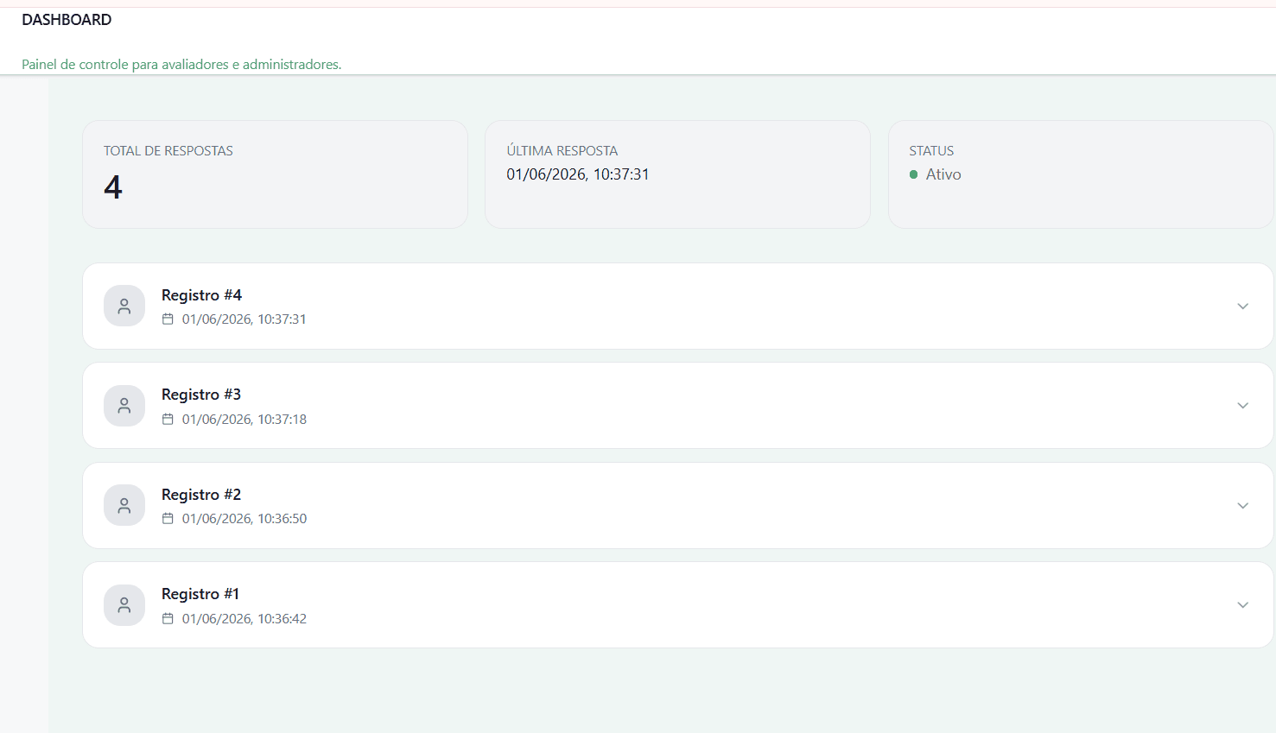
Task: Select the Registro #1 title
Action: (200, 594)
